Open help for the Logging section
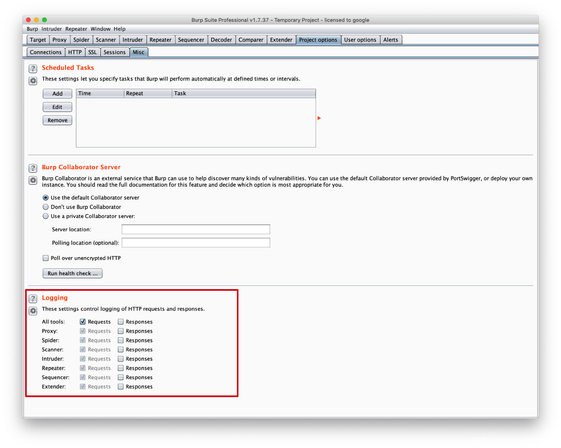561x448 pixels. coord(33,299)
